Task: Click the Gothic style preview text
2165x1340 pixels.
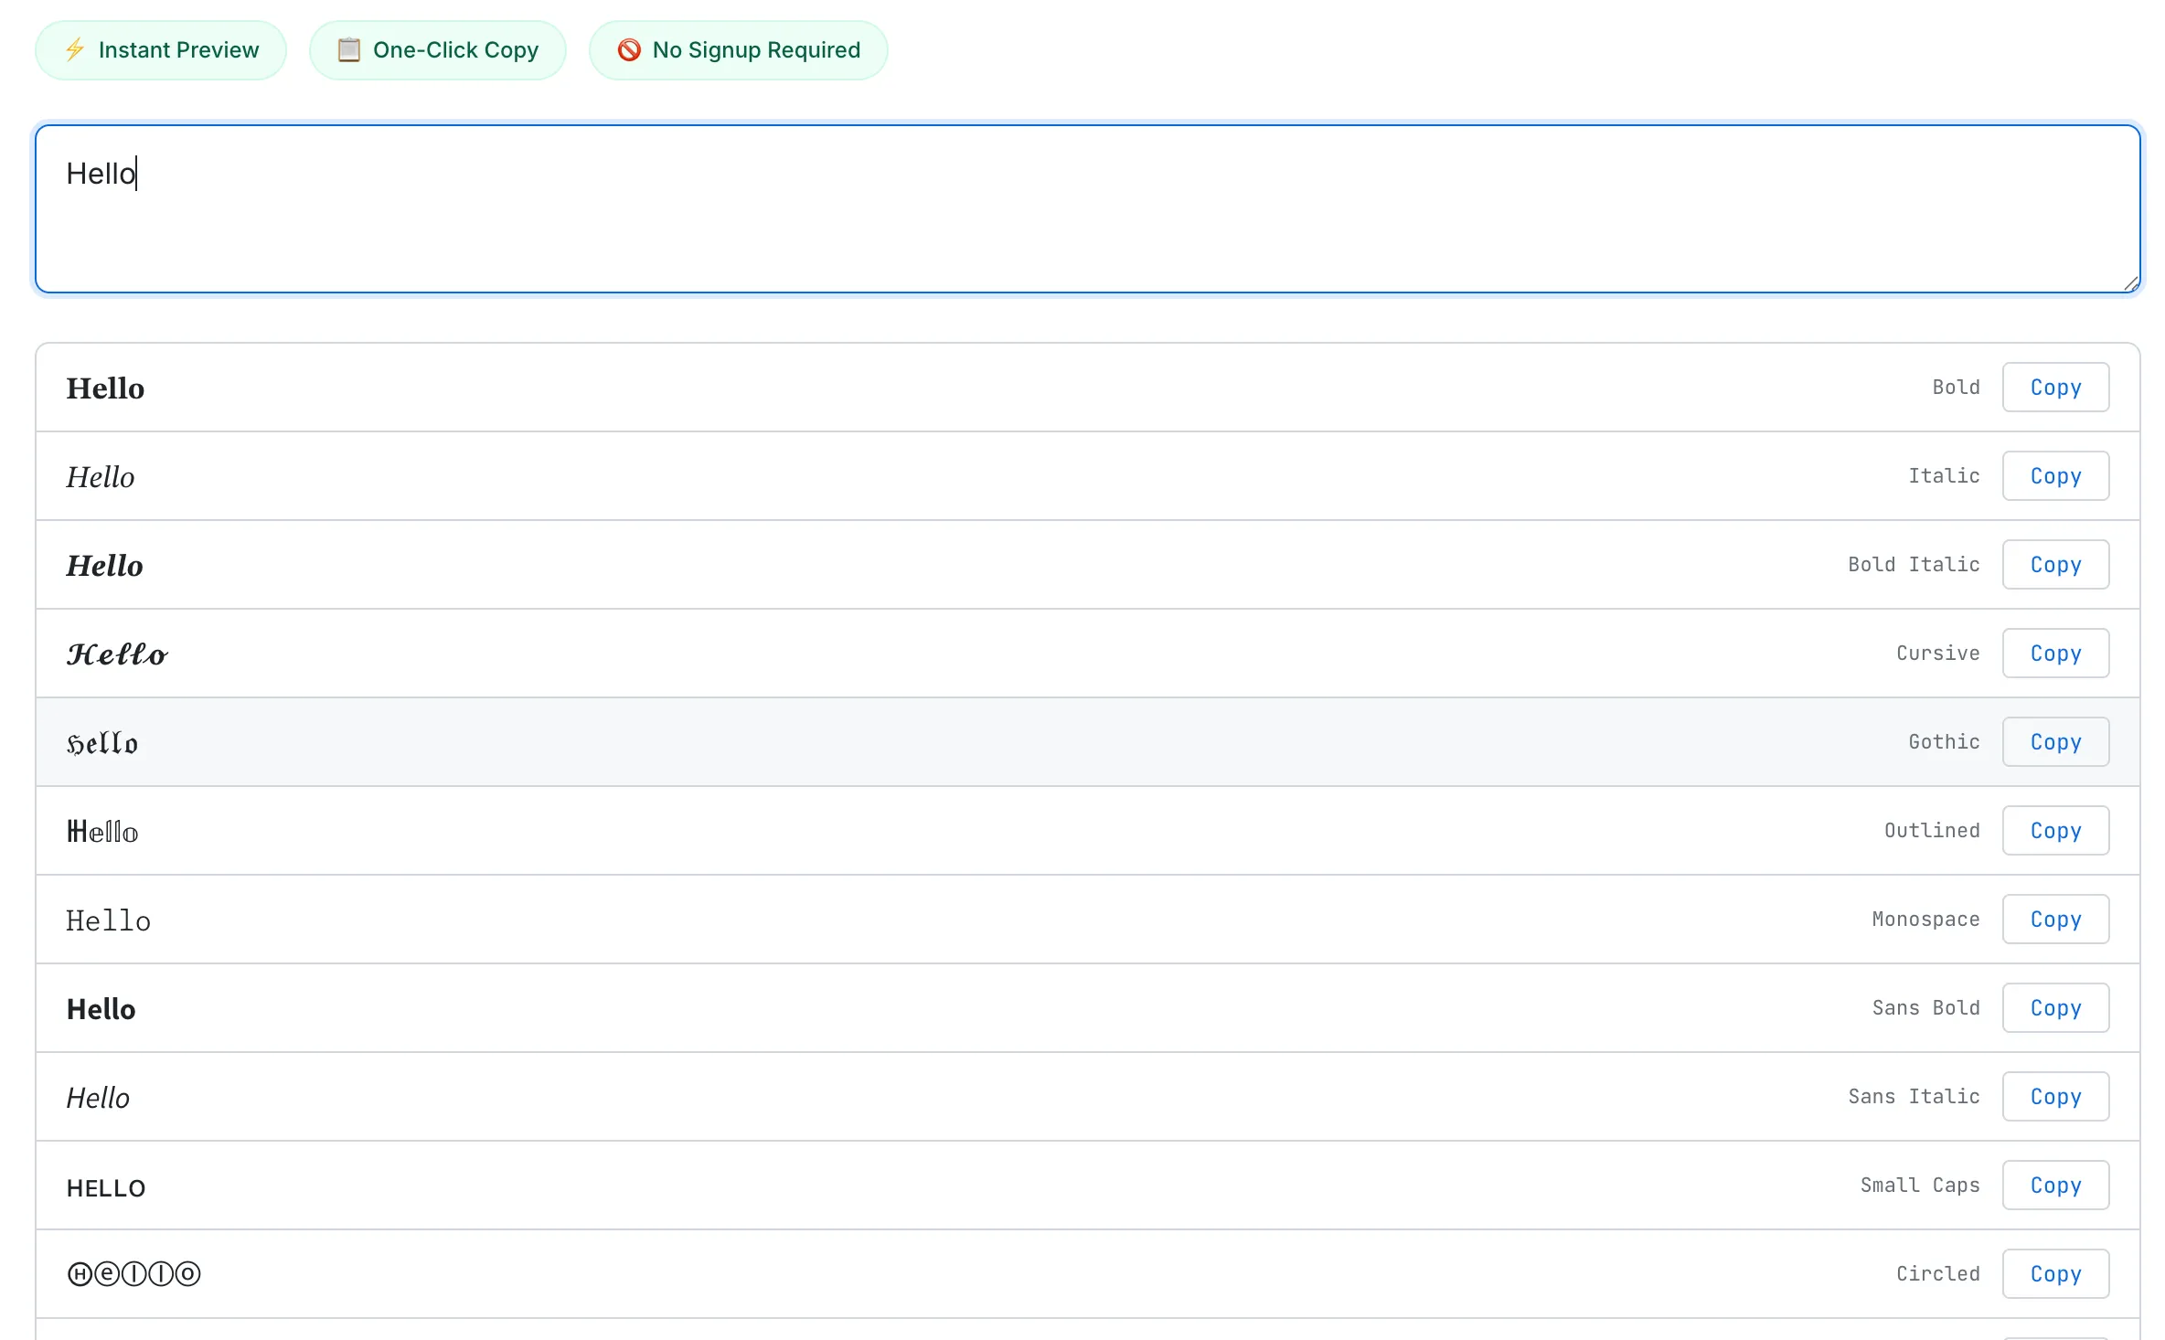Action: coord(101,742)
